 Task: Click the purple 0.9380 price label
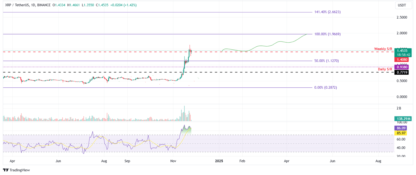click(402, 67)
